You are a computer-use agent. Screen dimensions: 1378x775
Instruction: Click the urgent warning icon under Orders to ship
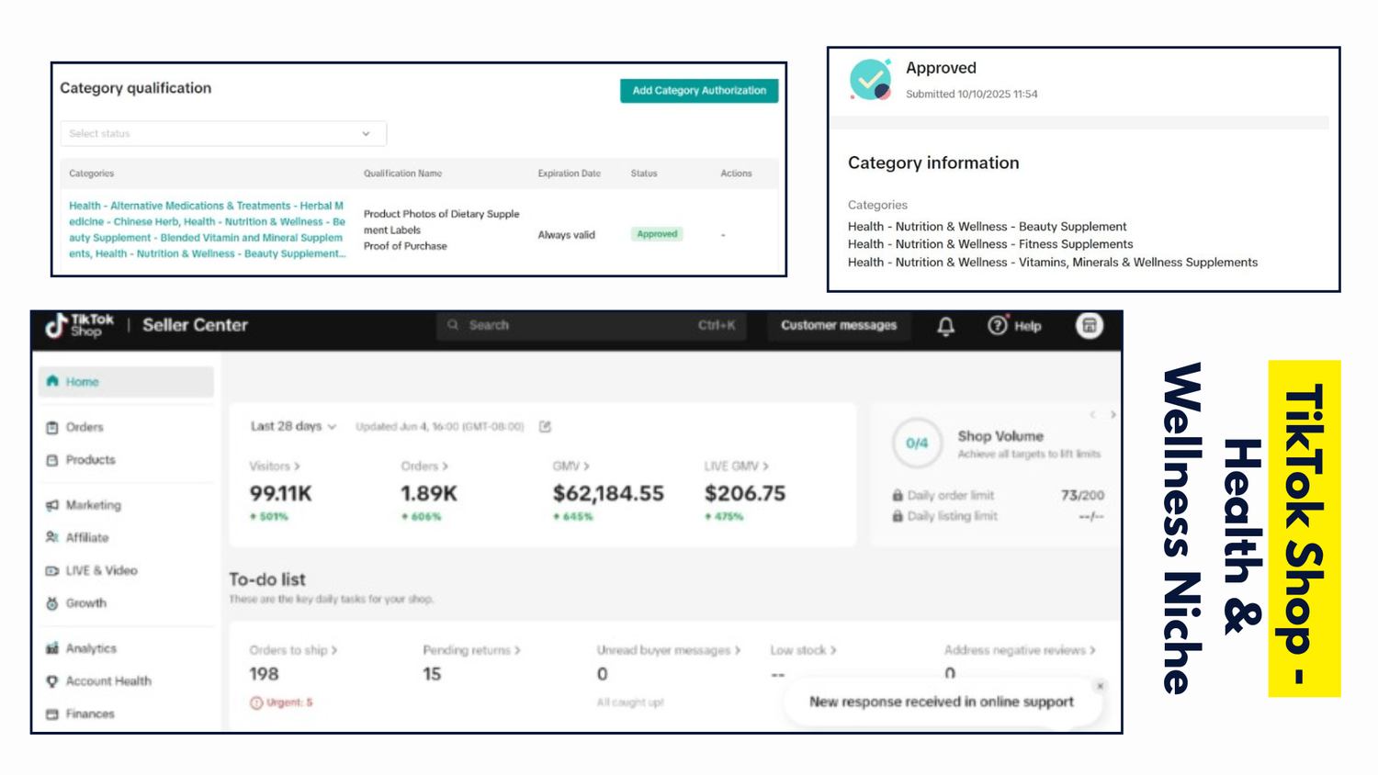256,702
